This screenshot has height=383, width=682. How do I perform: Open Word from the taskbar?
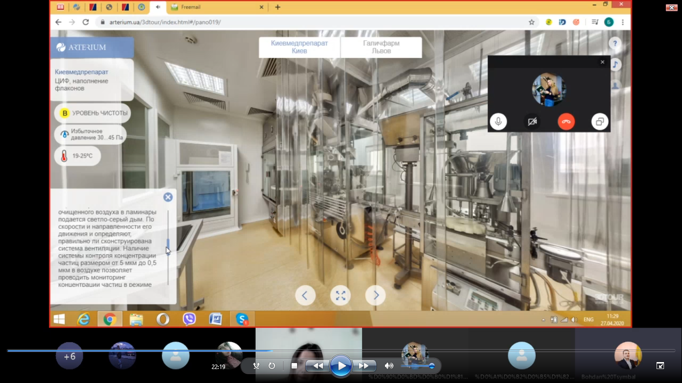tap(216, 319)
